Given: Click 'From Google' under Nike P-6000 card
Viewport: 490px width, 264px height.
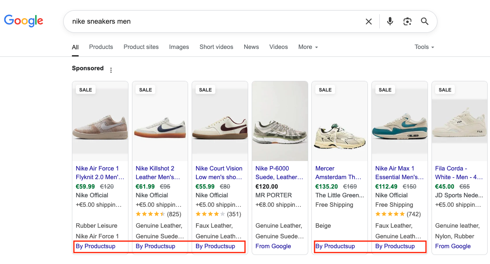Looking at the screenshot, I should (x=273, y=246).
